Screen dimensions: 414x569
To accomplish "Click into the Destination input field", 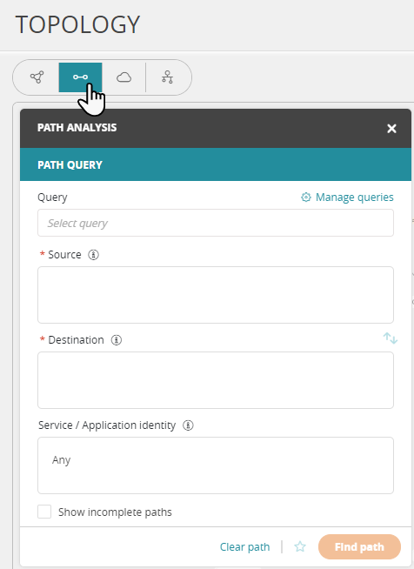I will pos(216,380).
